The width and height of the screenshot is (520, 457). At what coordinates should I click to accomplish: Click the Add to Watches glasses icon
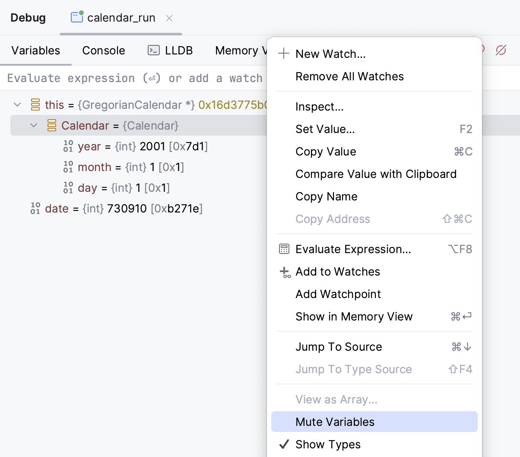click(285, 272)
